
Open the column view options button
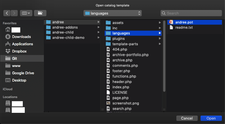pos(26,13)
